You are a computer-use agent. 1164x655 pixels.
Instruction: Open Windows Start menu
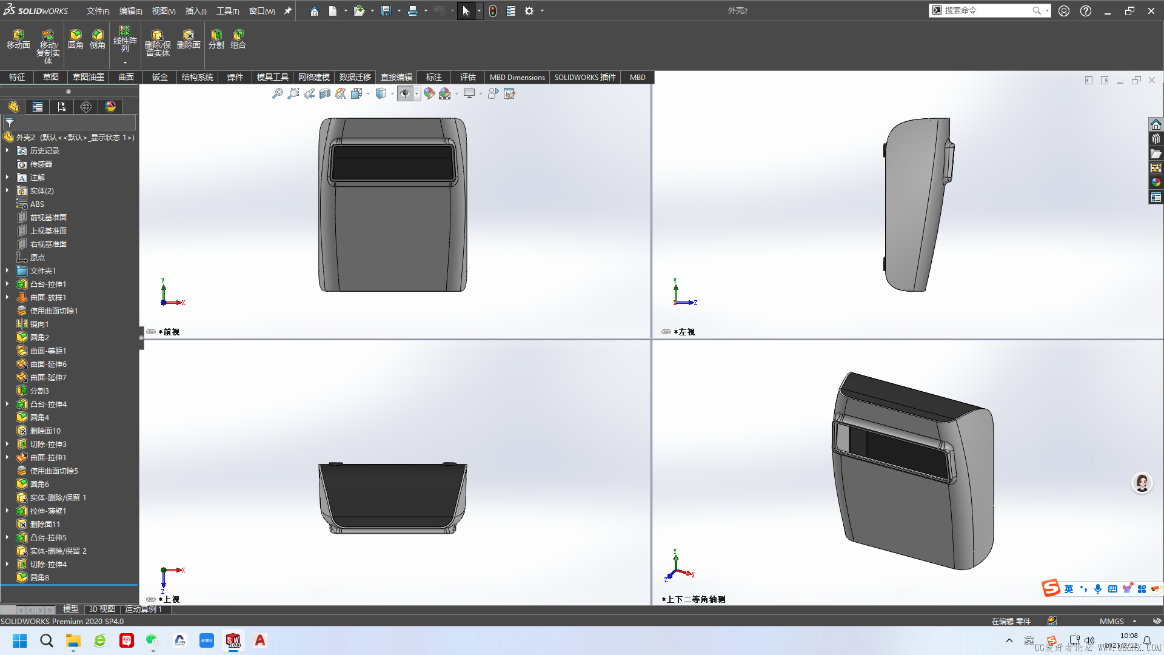[19, 640]
